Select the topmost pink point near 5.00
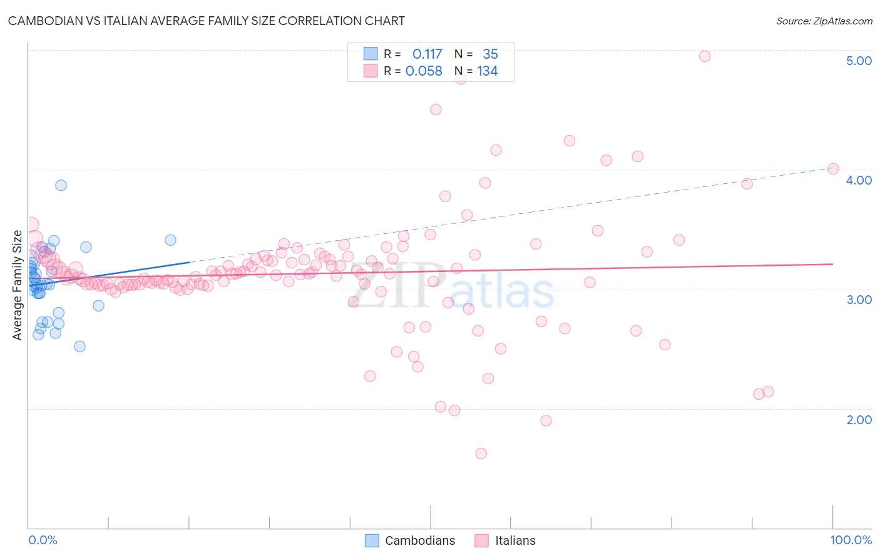 click(x=705, y=56)
